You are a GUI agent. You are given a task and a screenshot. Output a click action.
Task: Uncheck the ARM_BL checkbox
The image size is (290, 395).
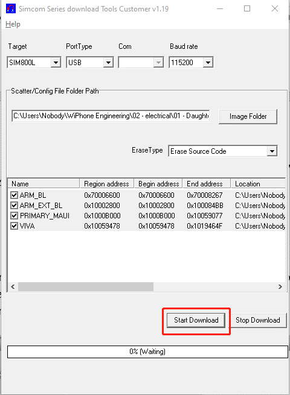pyautogui.click(x=14, y=195)
